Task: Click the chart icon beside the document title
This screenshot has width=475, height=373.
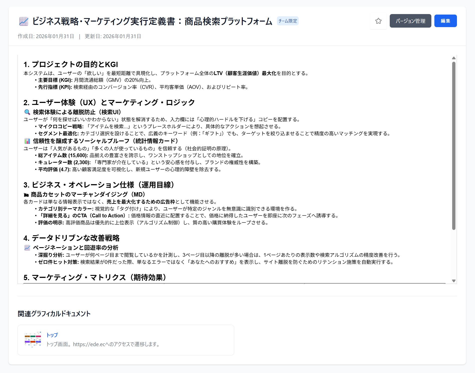Action: tap(24, 21)
